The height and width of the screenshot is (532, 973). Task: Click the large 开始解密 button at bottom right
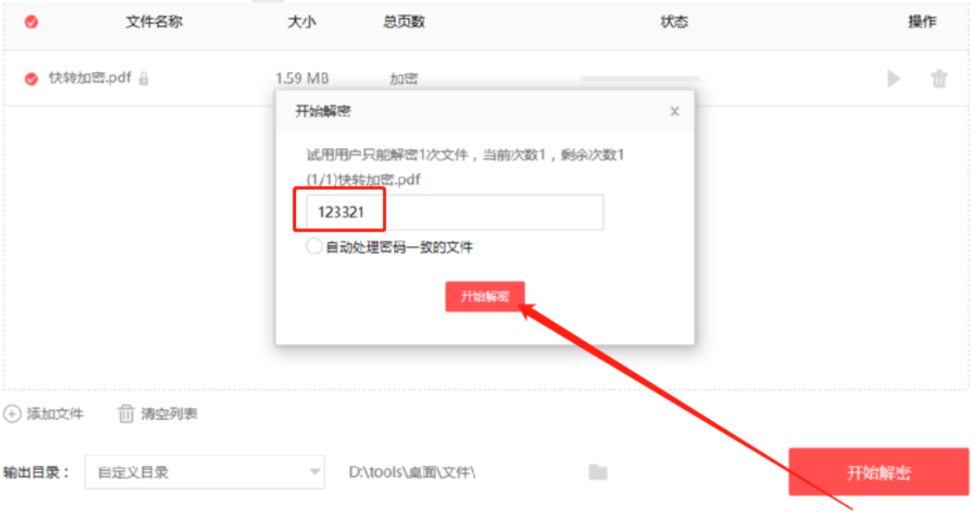[x=879, y=473]
